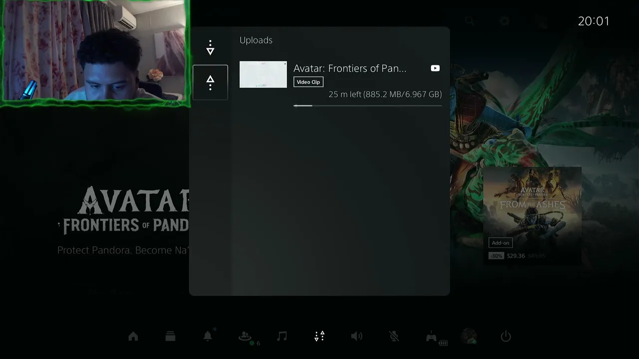Go to Home in the control center
The image size is (639, 359).
(x=133, y=337)
